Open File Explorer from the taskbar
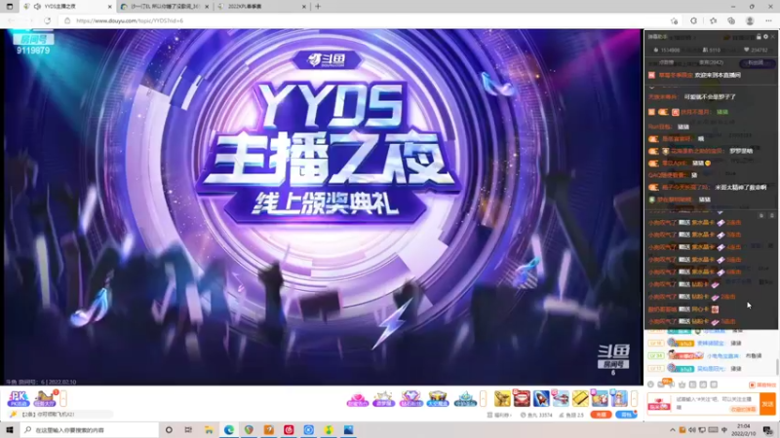The image size is (780, 438). (209, 429)
